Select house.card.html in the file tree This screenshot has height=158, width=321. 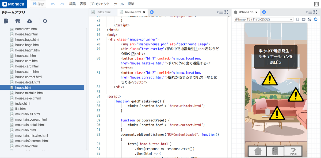tap(27, 66)
